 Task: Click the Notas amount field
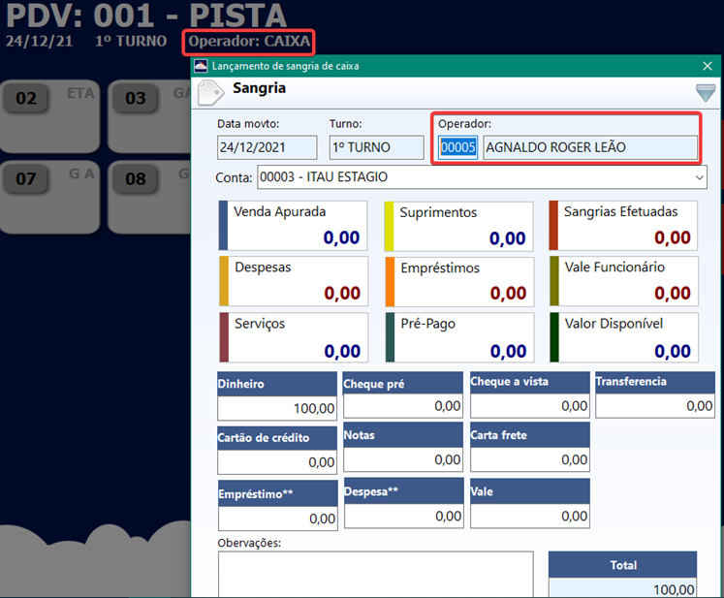(x=403, y=460)
